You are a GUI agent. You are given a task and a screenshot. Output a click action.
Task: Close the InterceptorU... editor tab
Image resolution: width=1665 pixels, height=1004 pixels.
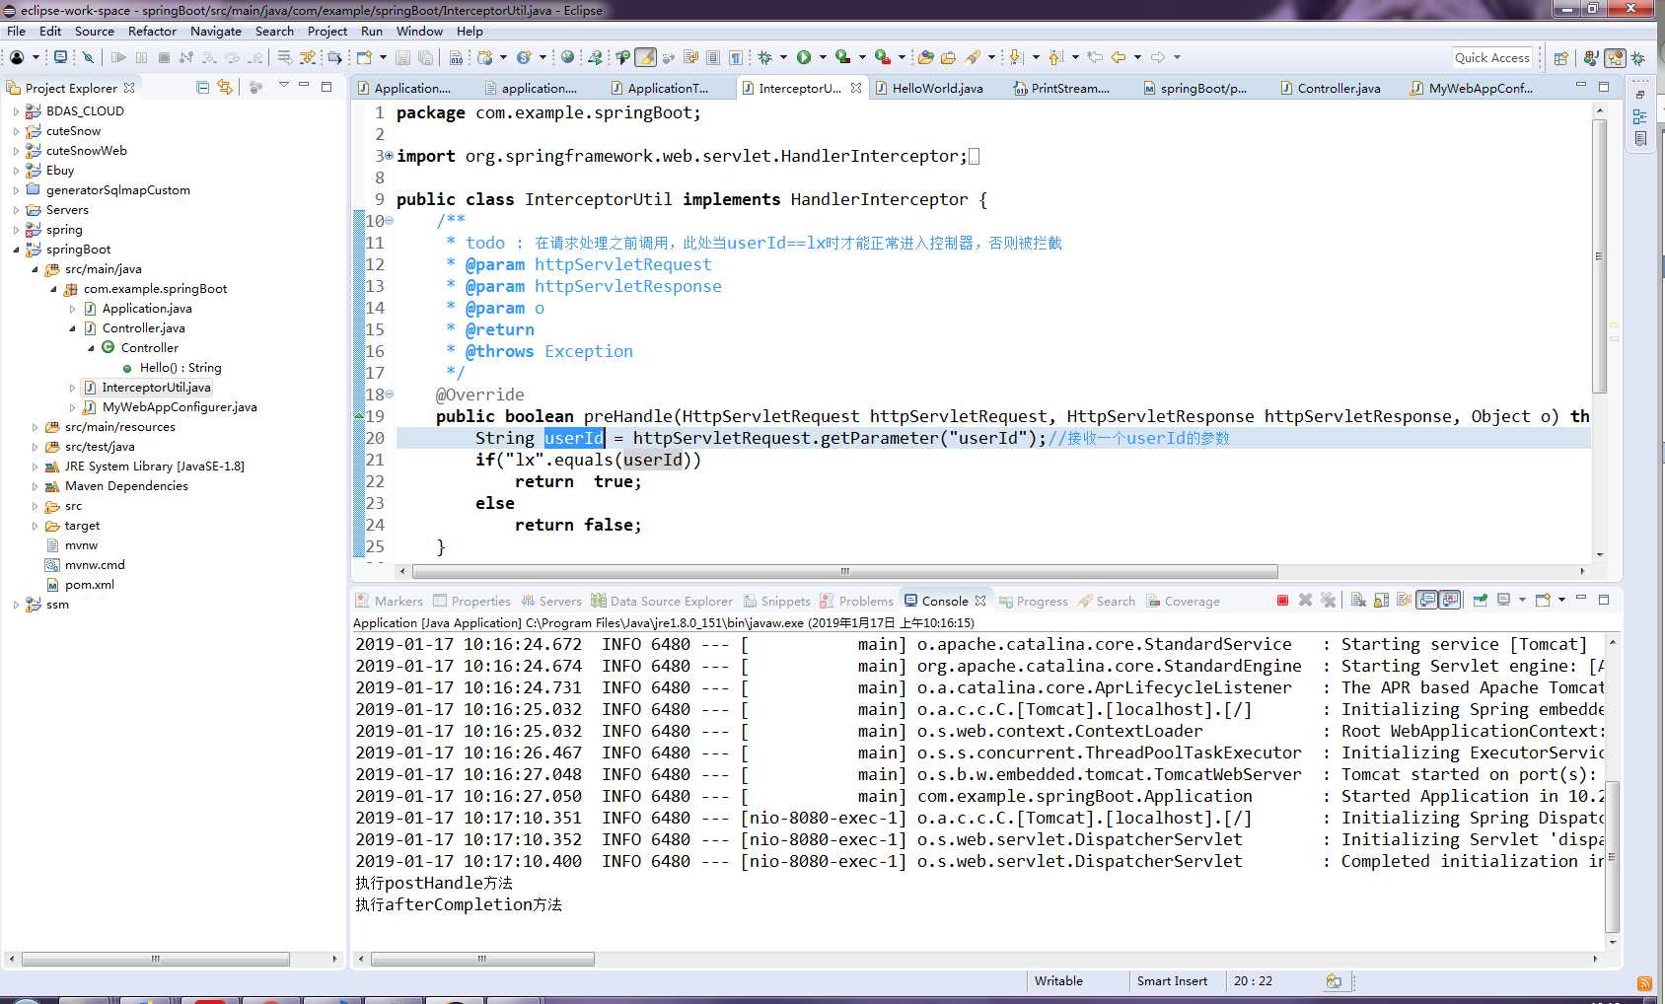(x=855, y=88)
